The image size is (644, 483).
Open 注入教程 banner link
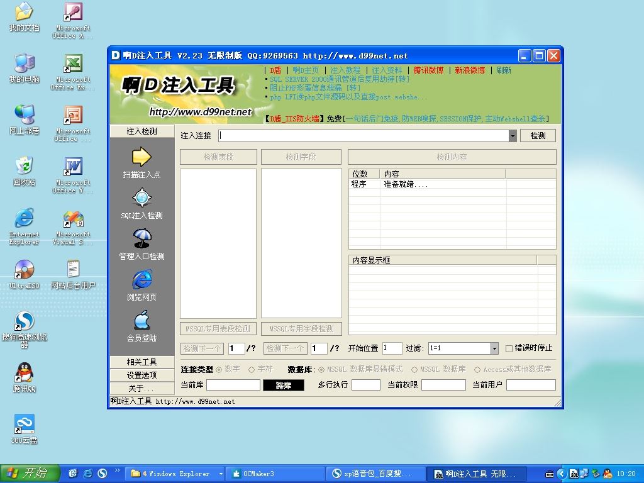345,70
